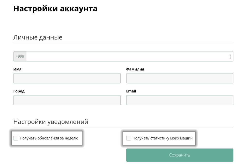
Task: Click the Фамилия field label
Action: point(135,69)
